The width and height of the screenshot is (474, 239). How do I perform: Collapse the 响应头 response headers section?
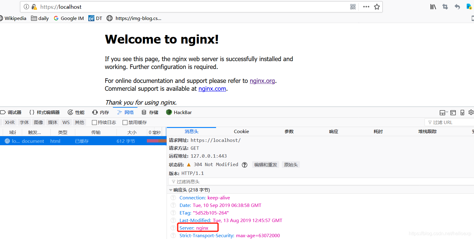[x=171, y=190]
